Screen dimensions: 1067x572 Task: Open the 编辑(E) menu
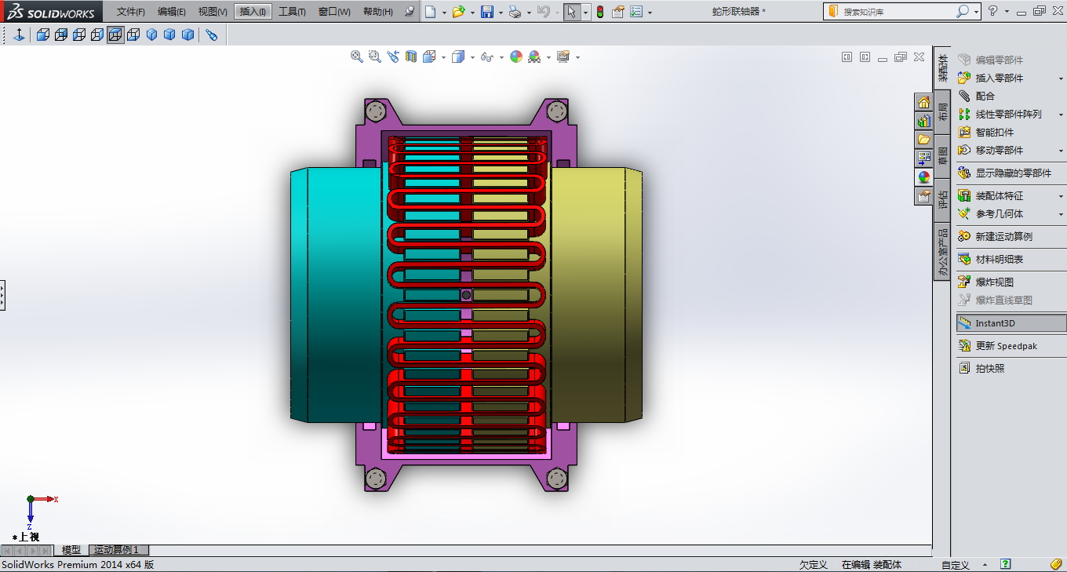coord(172,12)
